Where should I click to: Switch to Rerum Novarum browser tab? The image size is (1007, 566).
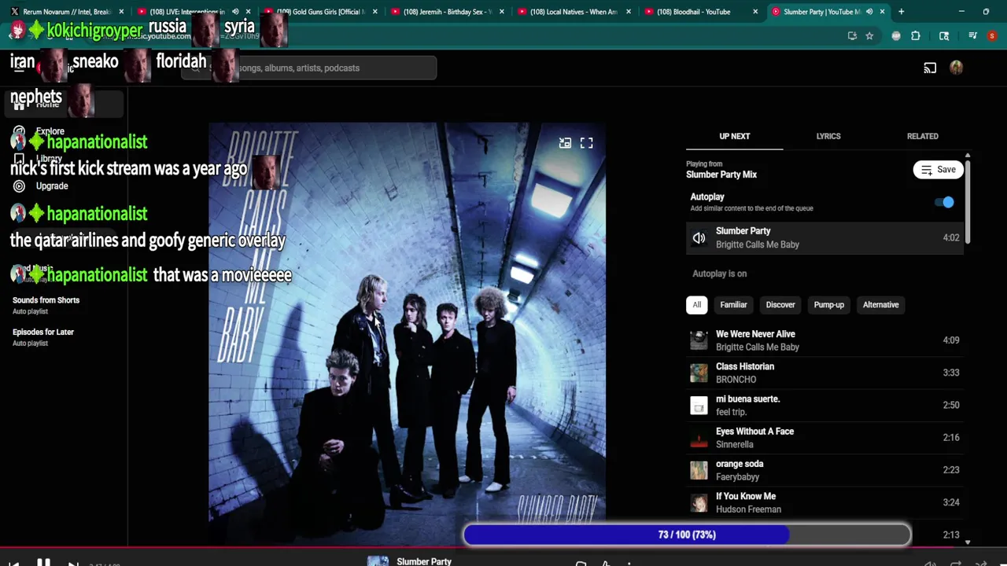point(66,12)
